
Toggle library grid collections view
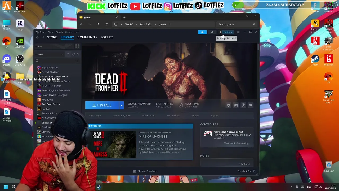click(77, 46)
